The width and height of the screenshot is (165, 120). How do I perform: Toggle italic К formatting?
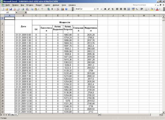click(x=109, y=9)
